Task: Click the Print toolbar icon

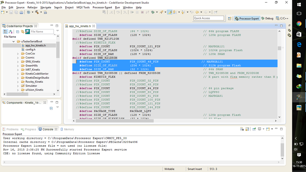Action: 21,12
